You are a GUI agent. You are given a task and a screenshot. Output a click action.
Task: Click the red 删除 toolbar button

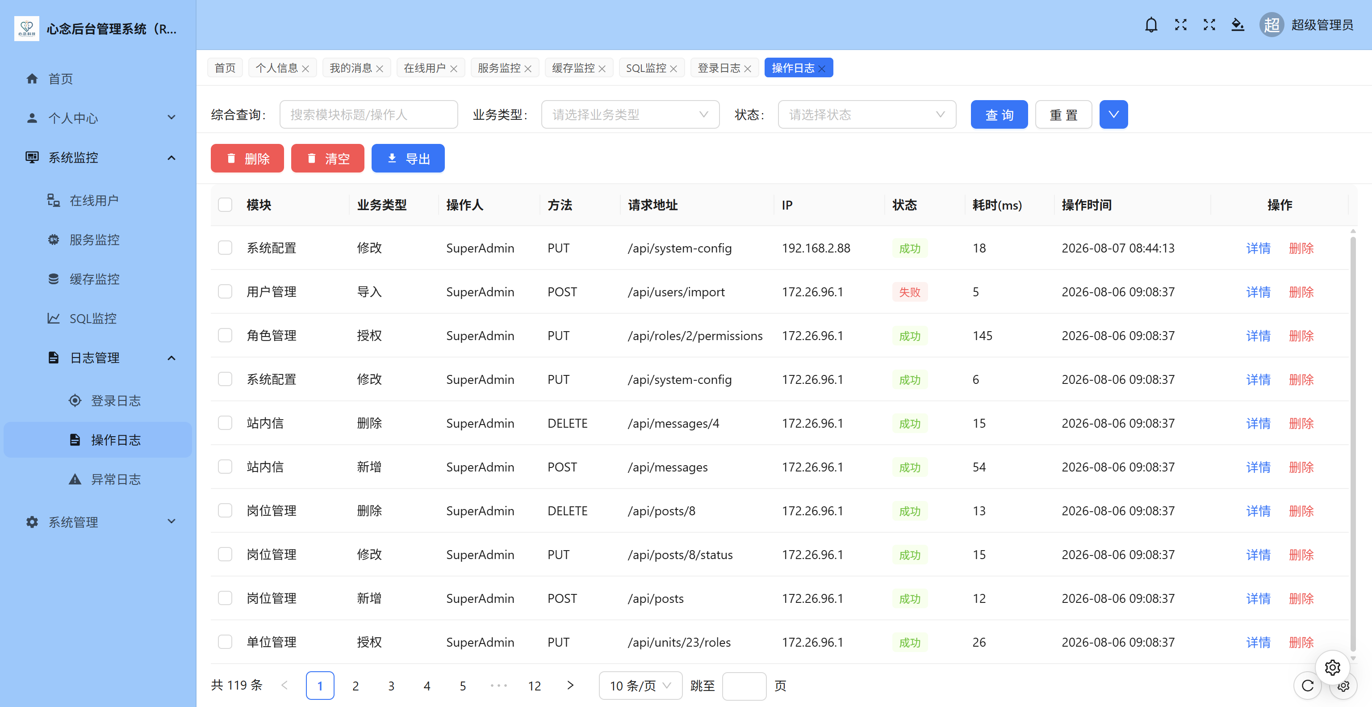tap(247, 158)
